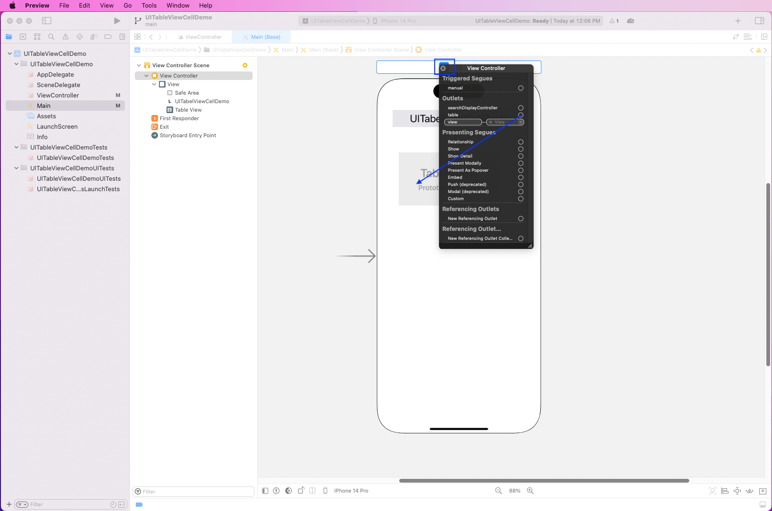
Task: Connect a New Referencing Outlet circle
Action: pyautogui.click(x=520, y=219)
